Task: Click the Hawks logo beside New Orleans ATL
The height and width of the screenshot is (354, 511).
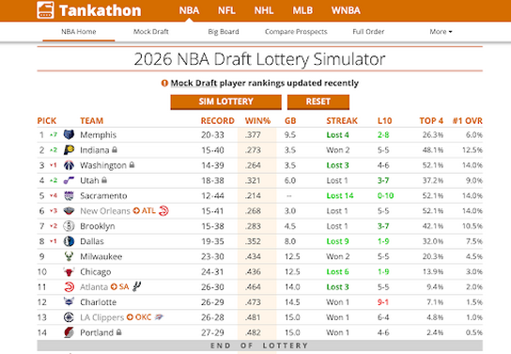Action: pyautogui.click(x=163, y=210)
